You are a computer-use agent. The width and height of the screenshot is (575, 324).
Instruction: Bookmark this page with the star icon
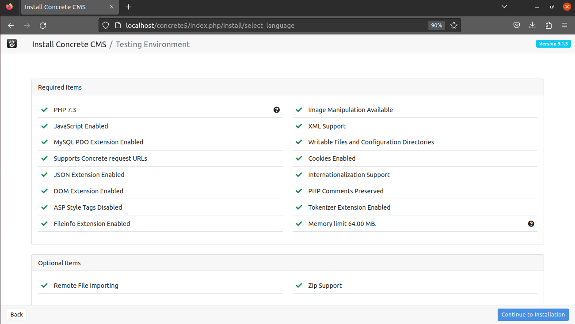[x=454, y=26]
